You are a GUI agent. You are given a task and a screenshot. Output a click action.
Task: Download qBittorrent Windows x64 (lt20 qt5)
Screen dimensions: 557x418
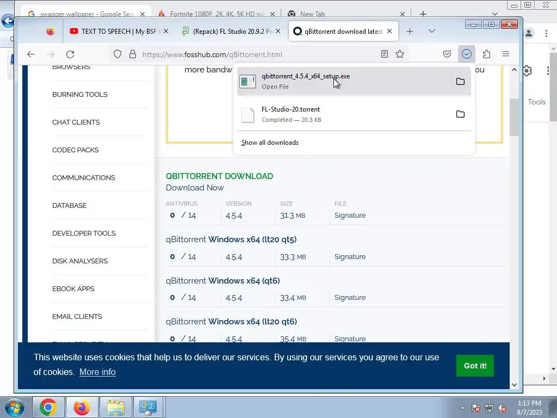(x=231, y=239)
